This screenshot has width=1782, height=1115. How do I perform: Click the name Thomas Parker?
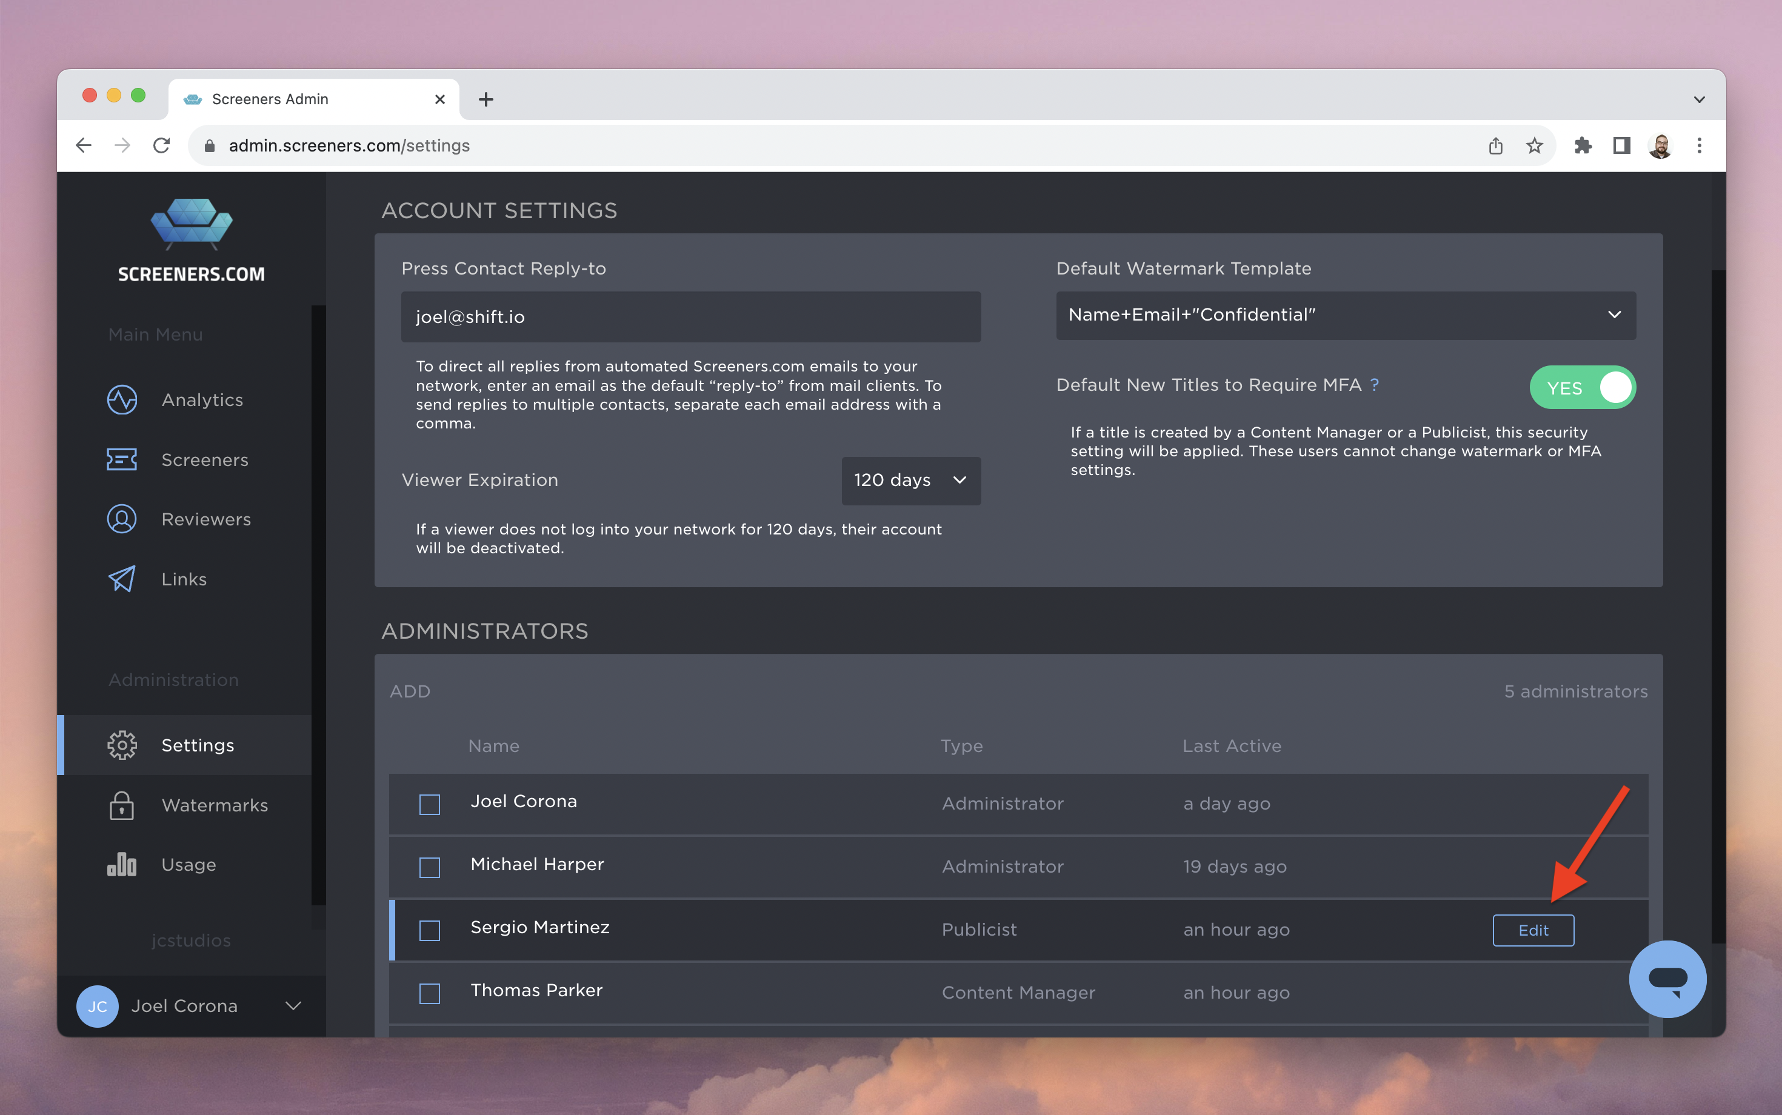tap(536, 990)
